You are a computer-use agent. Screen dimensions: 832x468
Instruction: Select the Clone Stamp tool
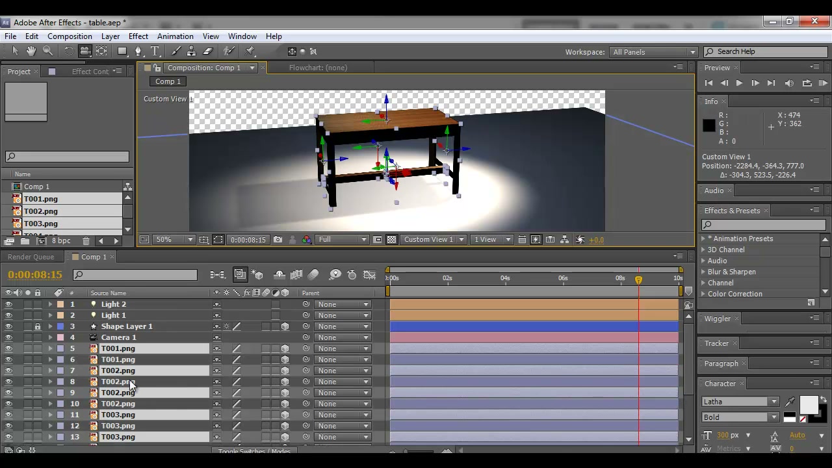[192, 51]
